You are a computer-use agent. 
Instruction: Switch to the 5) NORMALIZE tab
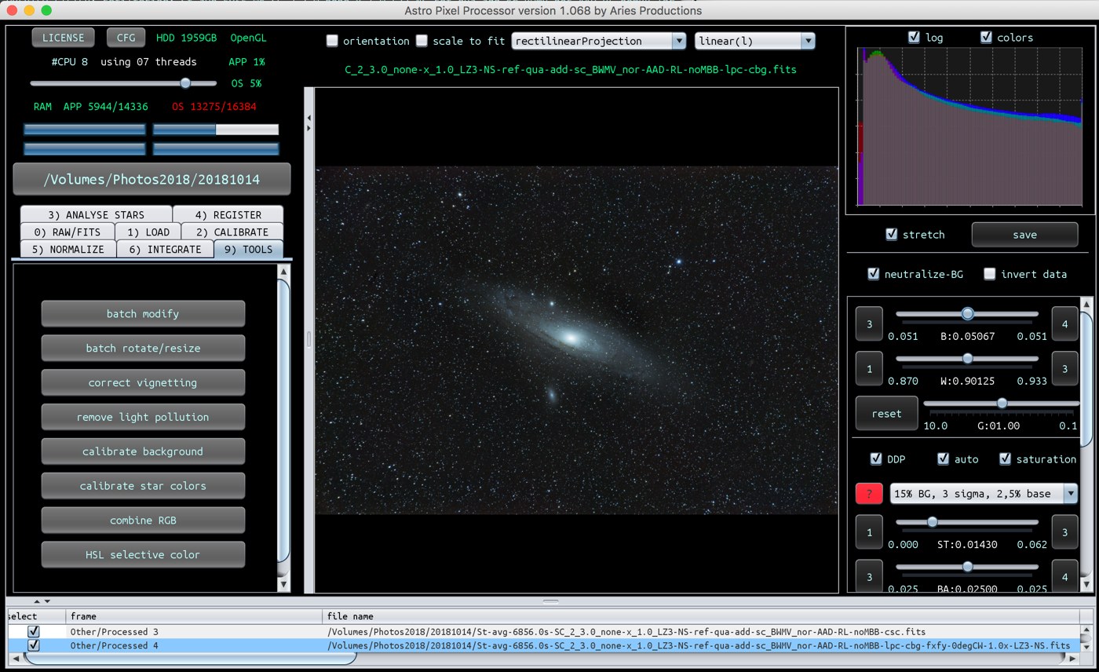tap(68, 249)
